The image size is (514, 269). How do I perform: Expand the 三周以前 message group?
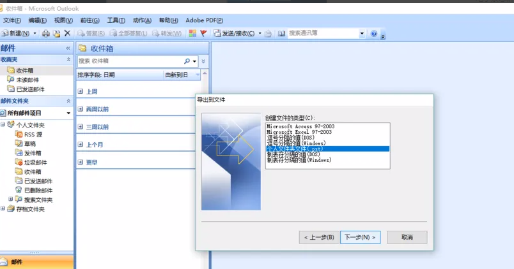[81, 127]
